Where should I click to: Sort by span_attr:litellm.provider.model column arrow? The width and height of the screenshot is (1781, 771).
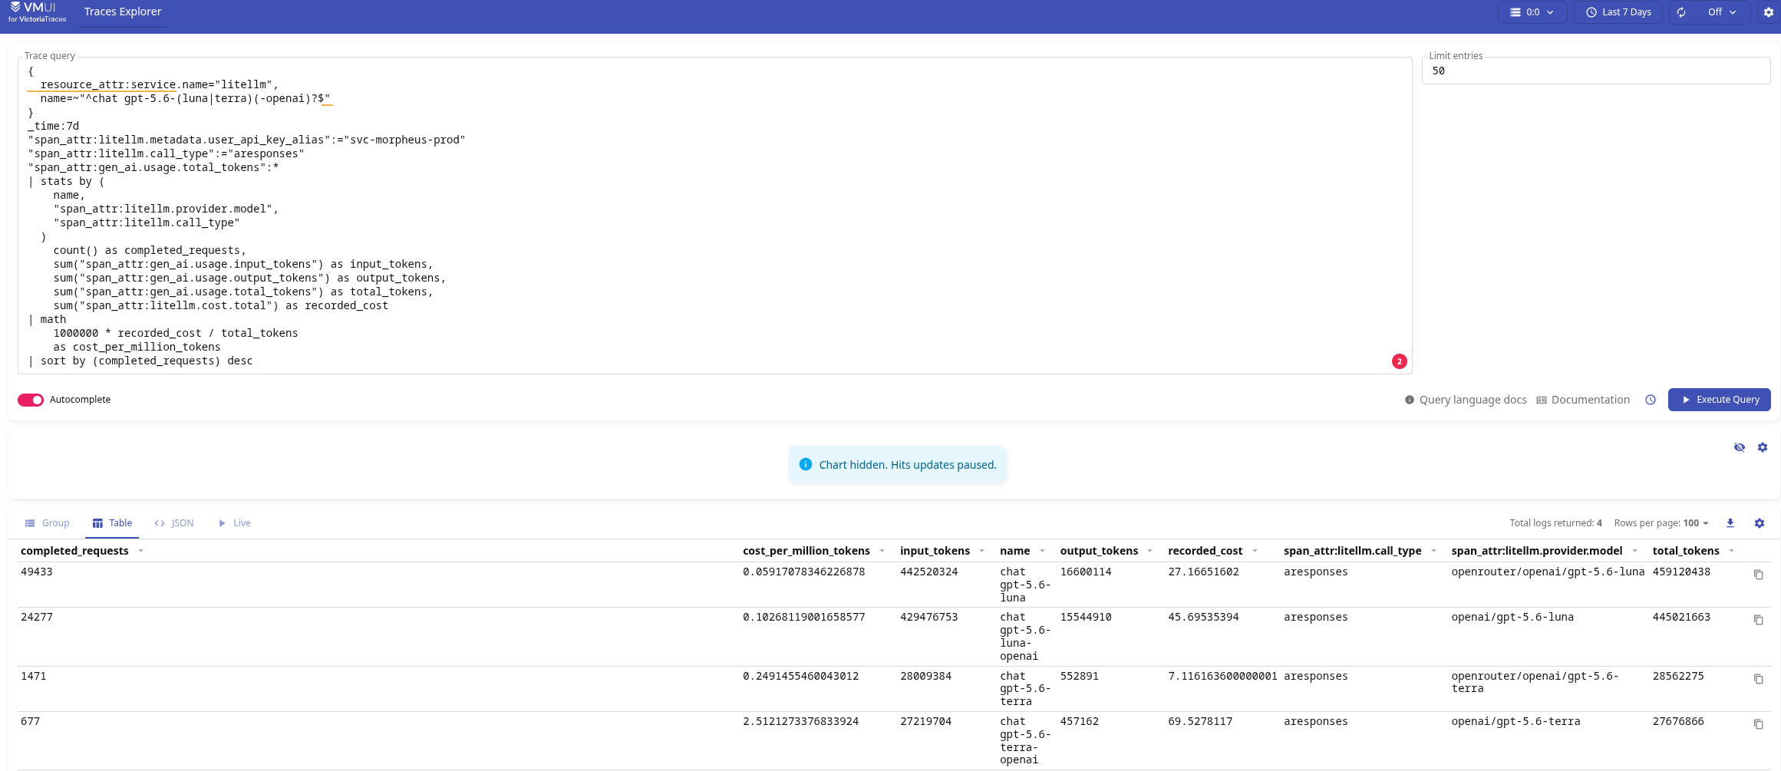click(1634, 551)
